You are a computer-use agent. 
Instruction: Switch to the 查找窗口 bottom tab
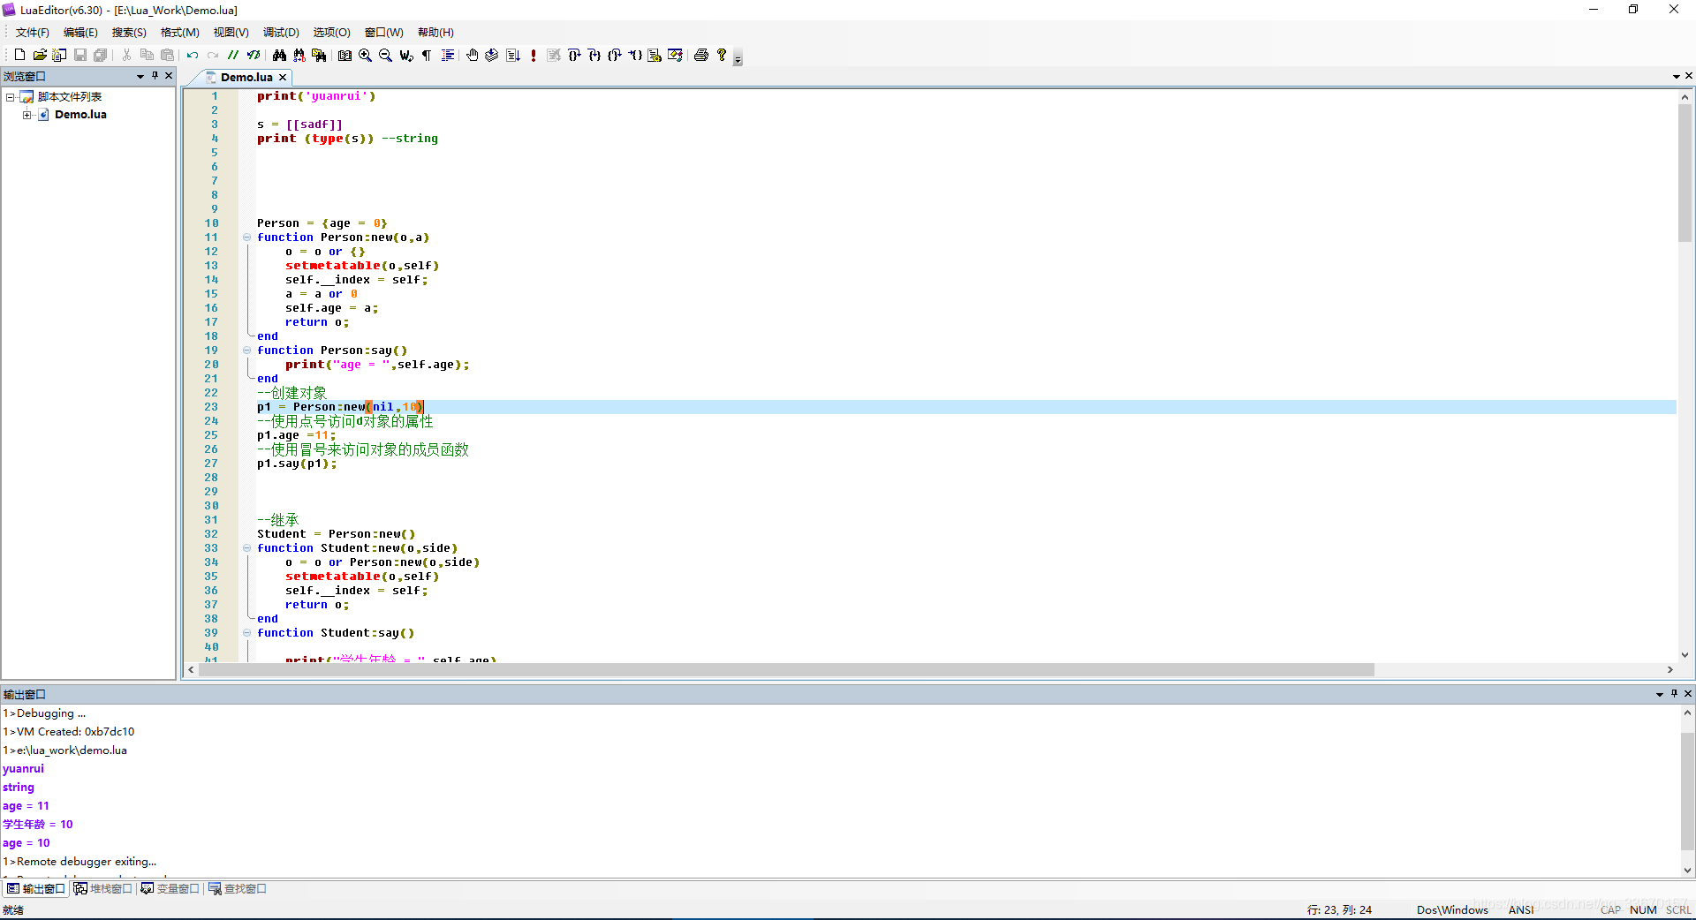point(238,889)
